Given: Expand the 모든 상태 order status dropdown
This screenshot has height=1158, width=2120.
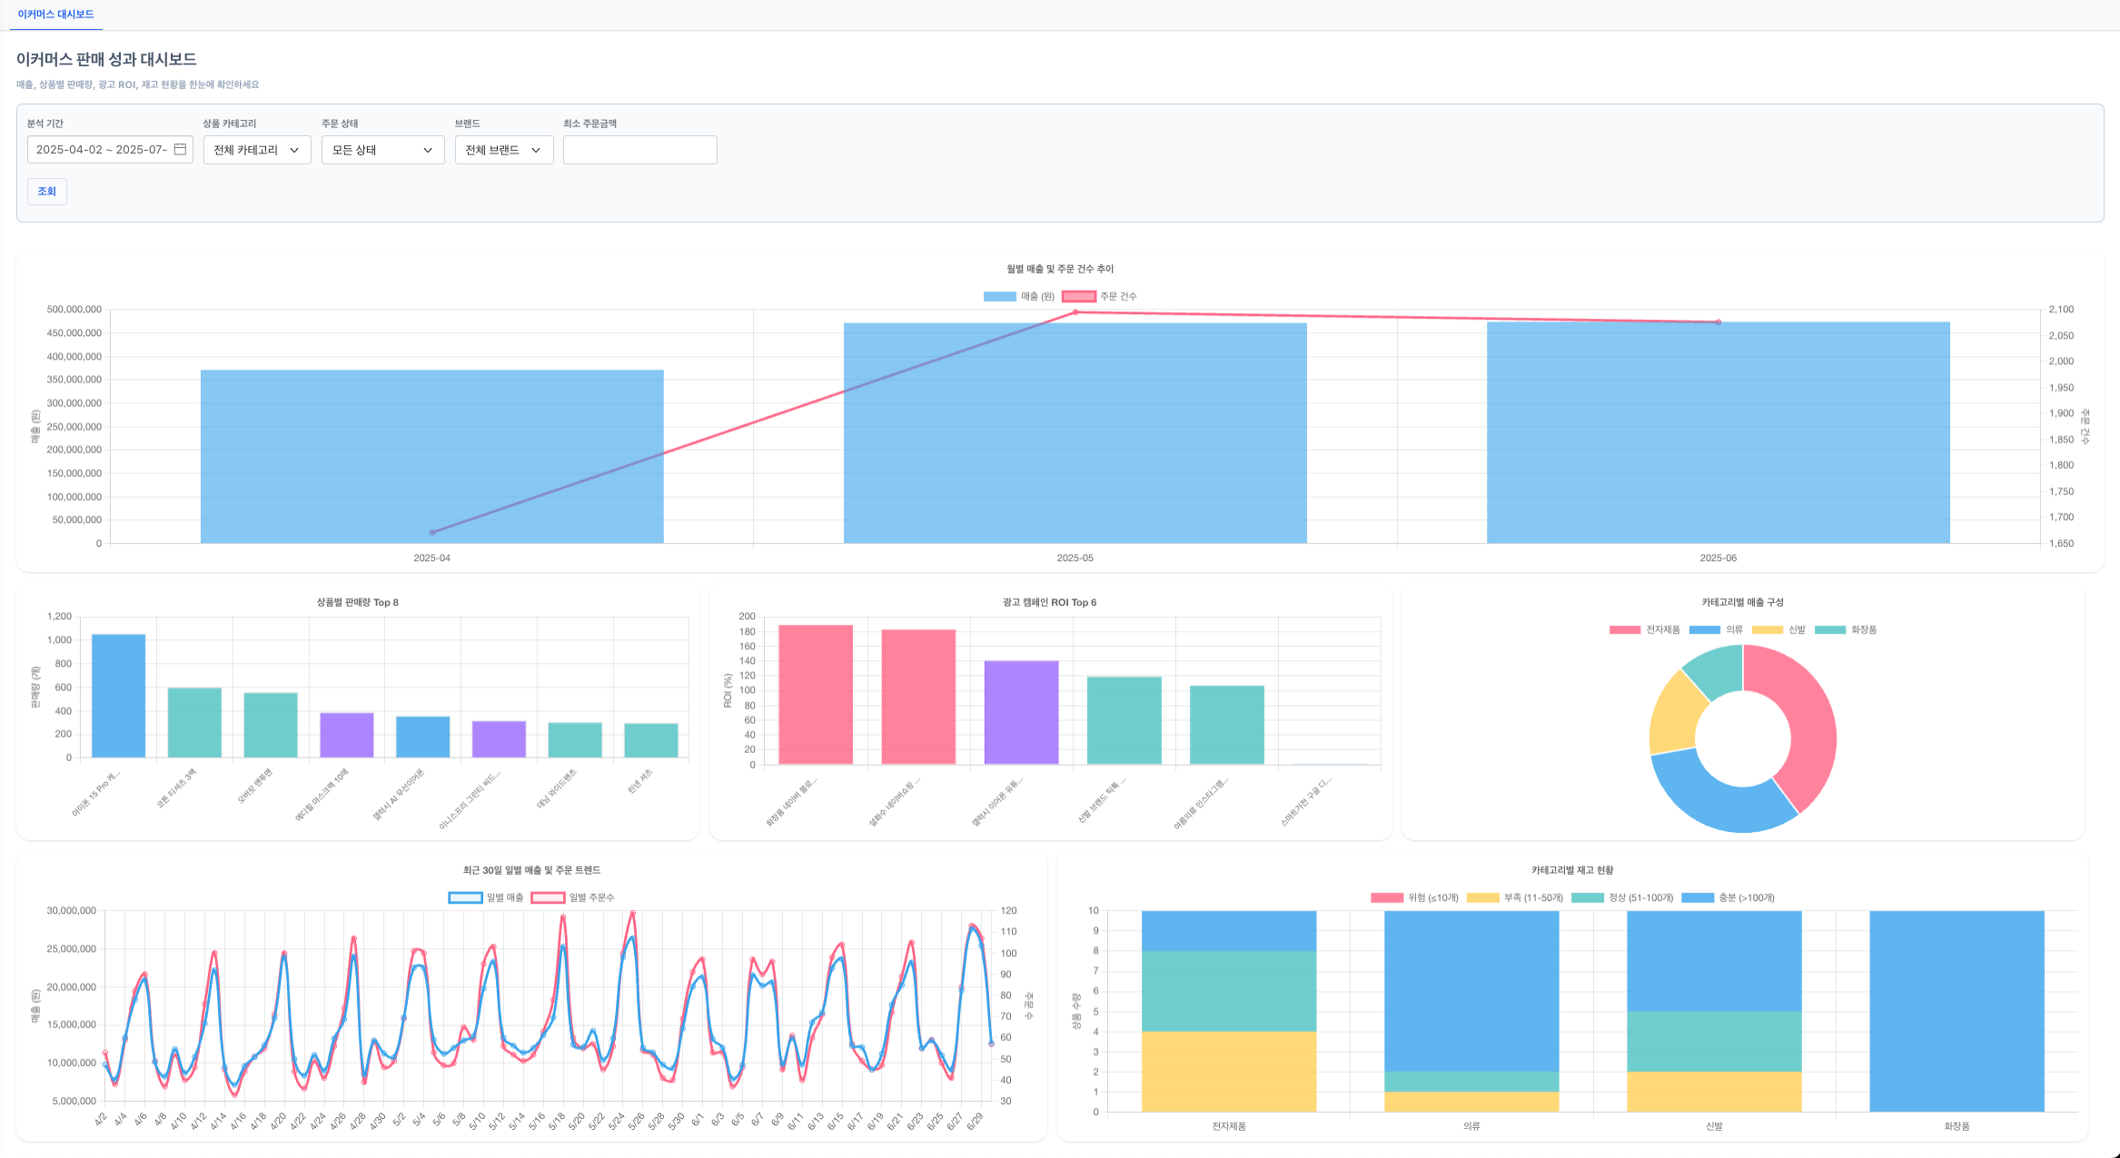Looking at the screenshot, I should pyautogui.click(x=382, y=150).
